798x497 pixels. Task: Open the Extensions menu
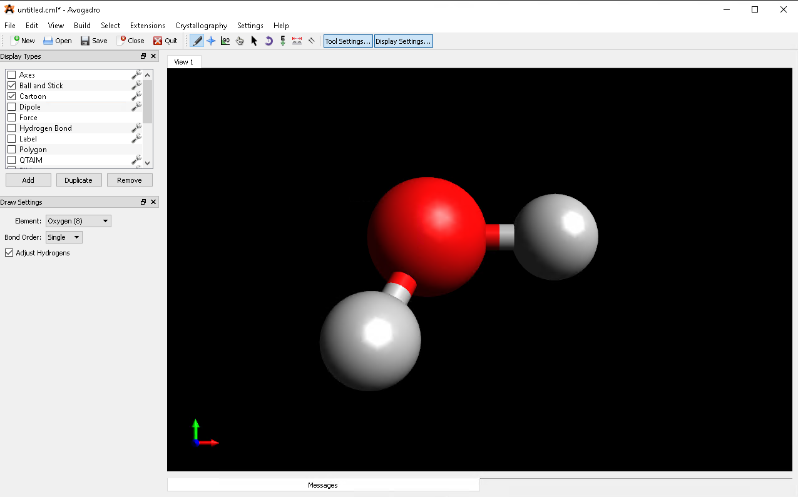tap(147, 26)
